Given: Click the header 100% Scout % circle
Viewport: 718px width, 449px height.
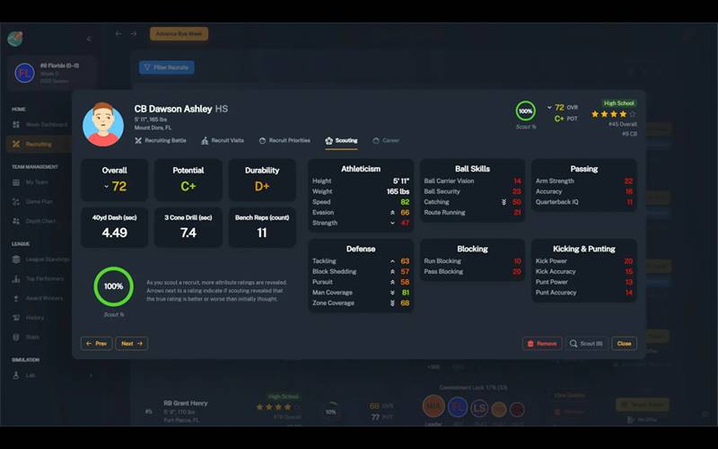Looking at the screenshot, I should click(526, 110).
